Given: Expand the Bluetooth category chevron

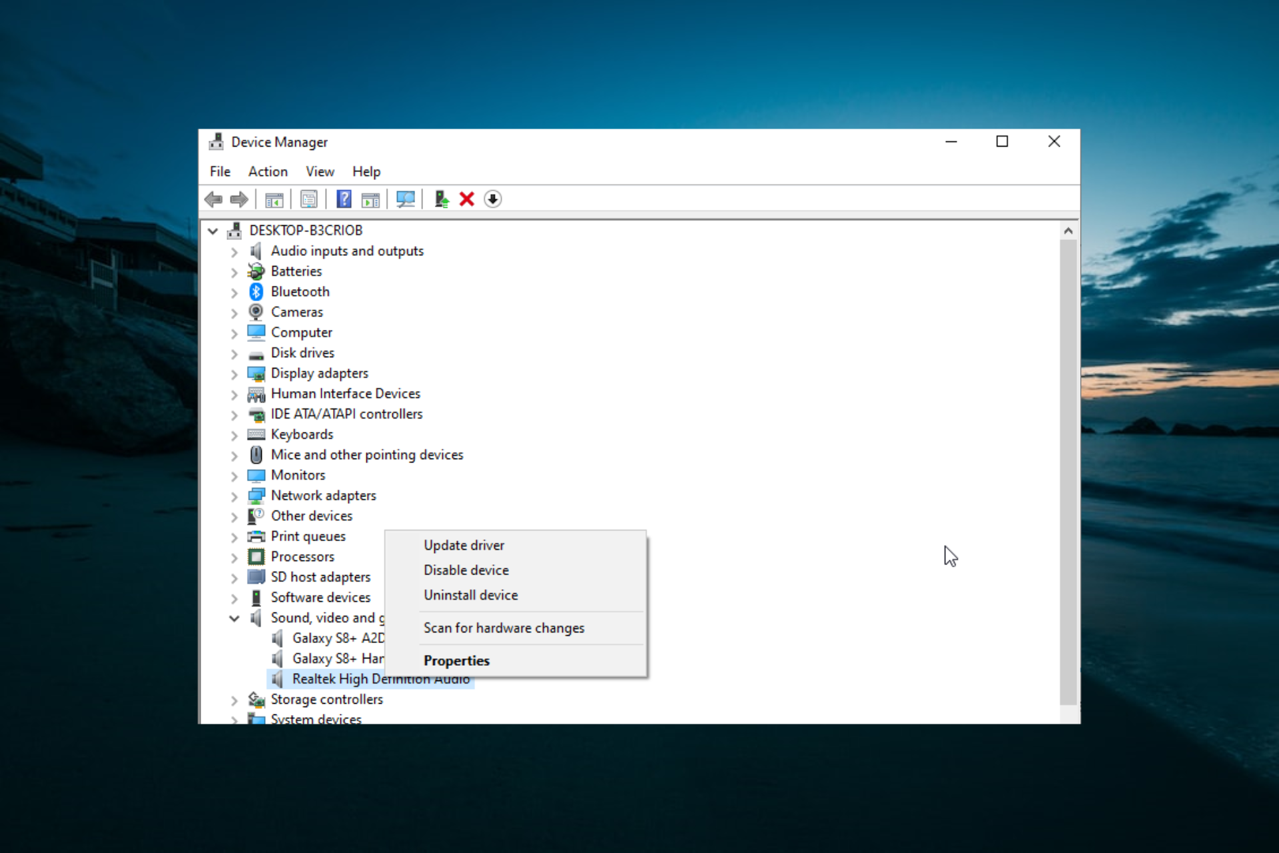Looking at the screenshot, I should tap(234, 293).
